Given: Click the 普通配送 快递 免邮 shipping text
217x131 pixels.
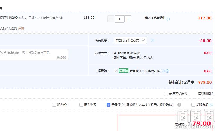Looking at the screenshot, I should pos(127,53).
